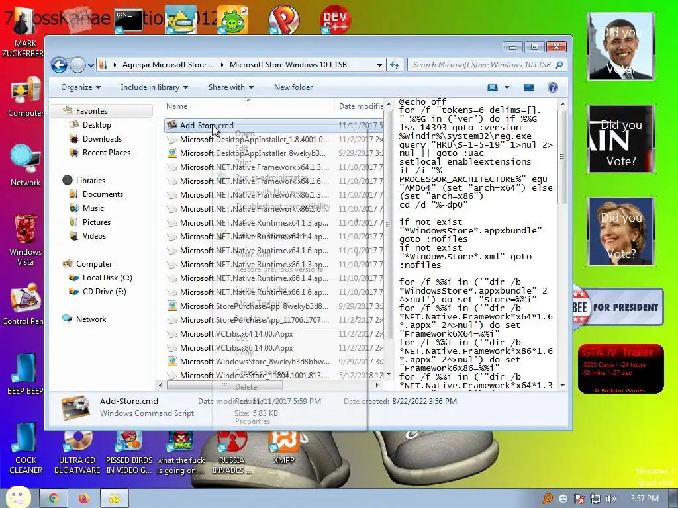Click the New folder button

click(293, 87)
